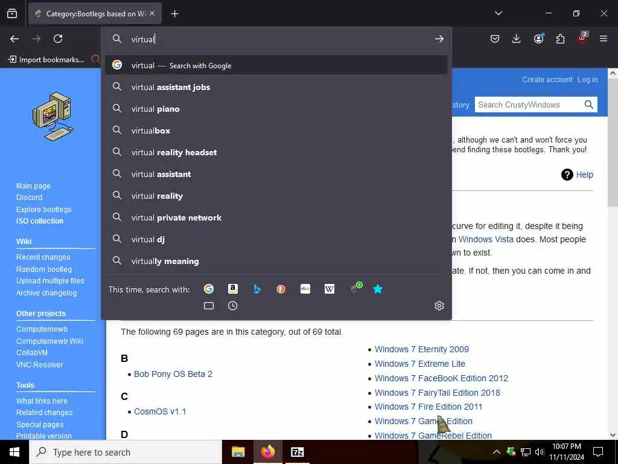Image resolution: width=618 pixels, height=464 pixels.
Task: Open the Firefox application menu
Action: (x=604, y=39)
